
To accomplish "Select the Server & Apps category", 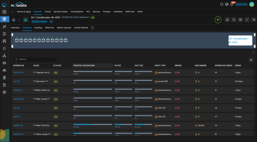I will (x=24, y=12).
